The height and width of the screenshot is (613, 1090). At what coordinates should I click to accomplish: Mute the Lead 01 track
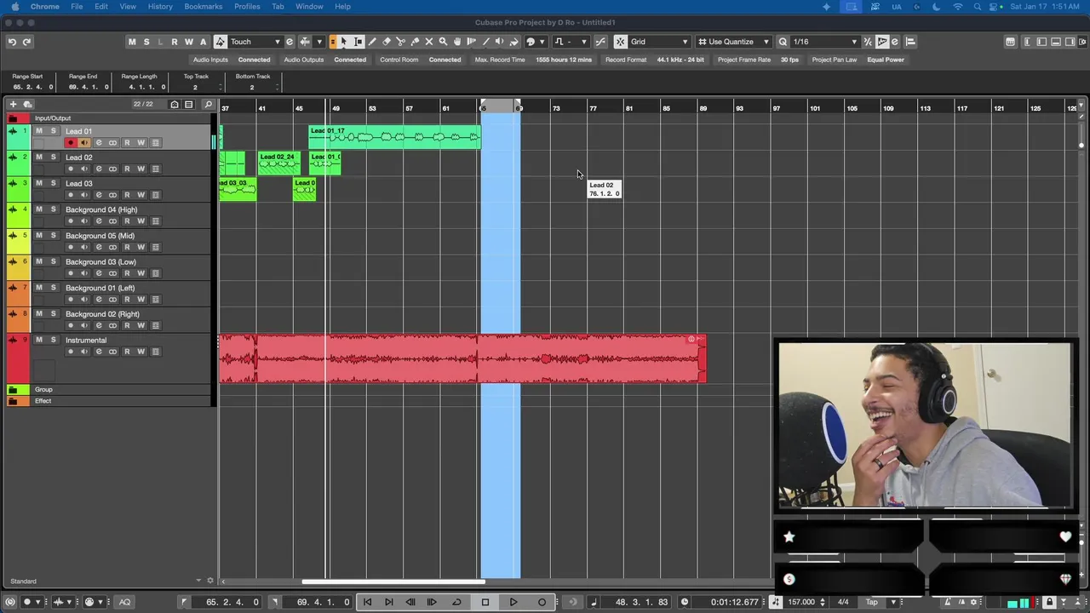click(x=38, y=131)
